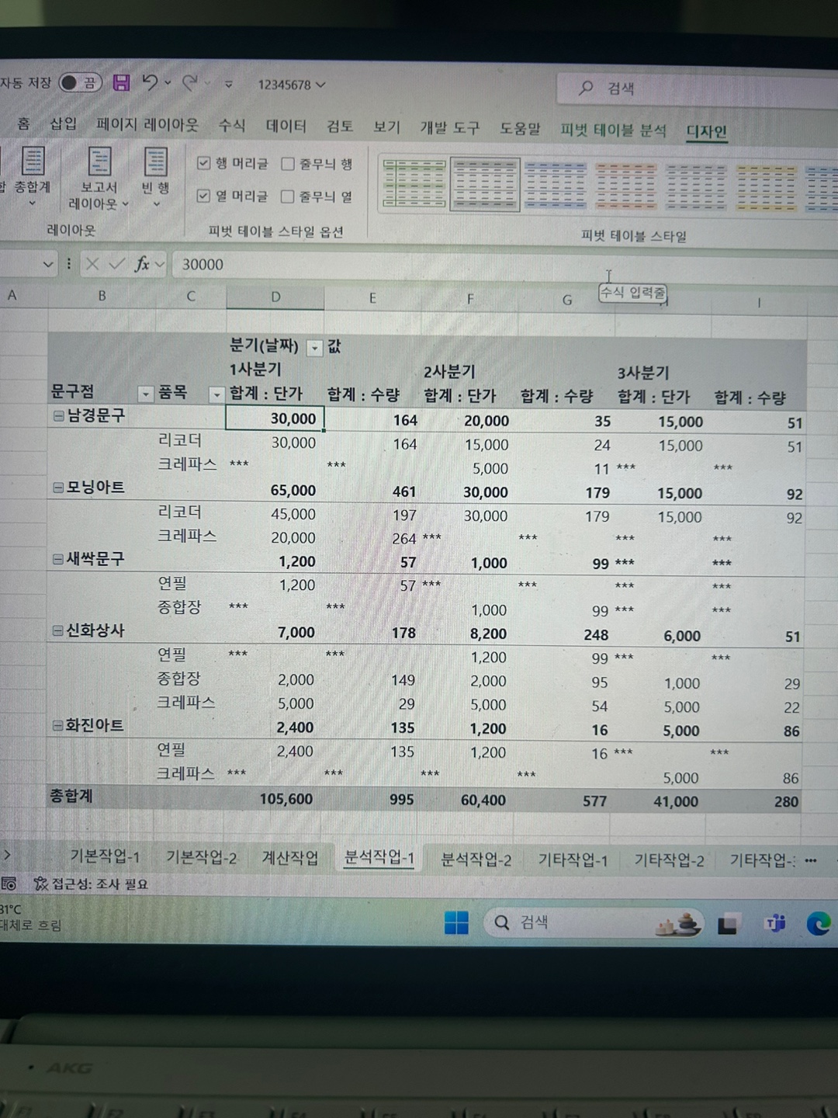Switch to the 피벗 테이블 분석 tab
The image size is (838, 1118).
613,130
